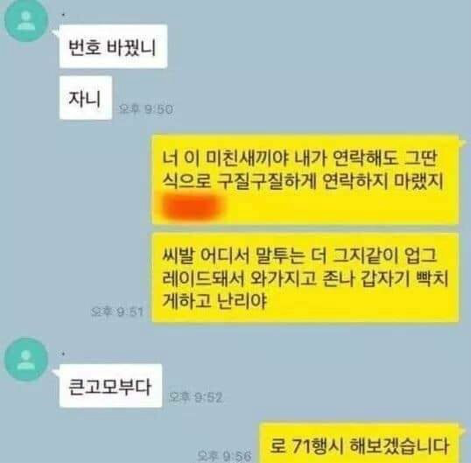471x463 pixels.
Task: Click sender name dot above 번호 바꿨니
Action: click(x=63, y=14)
